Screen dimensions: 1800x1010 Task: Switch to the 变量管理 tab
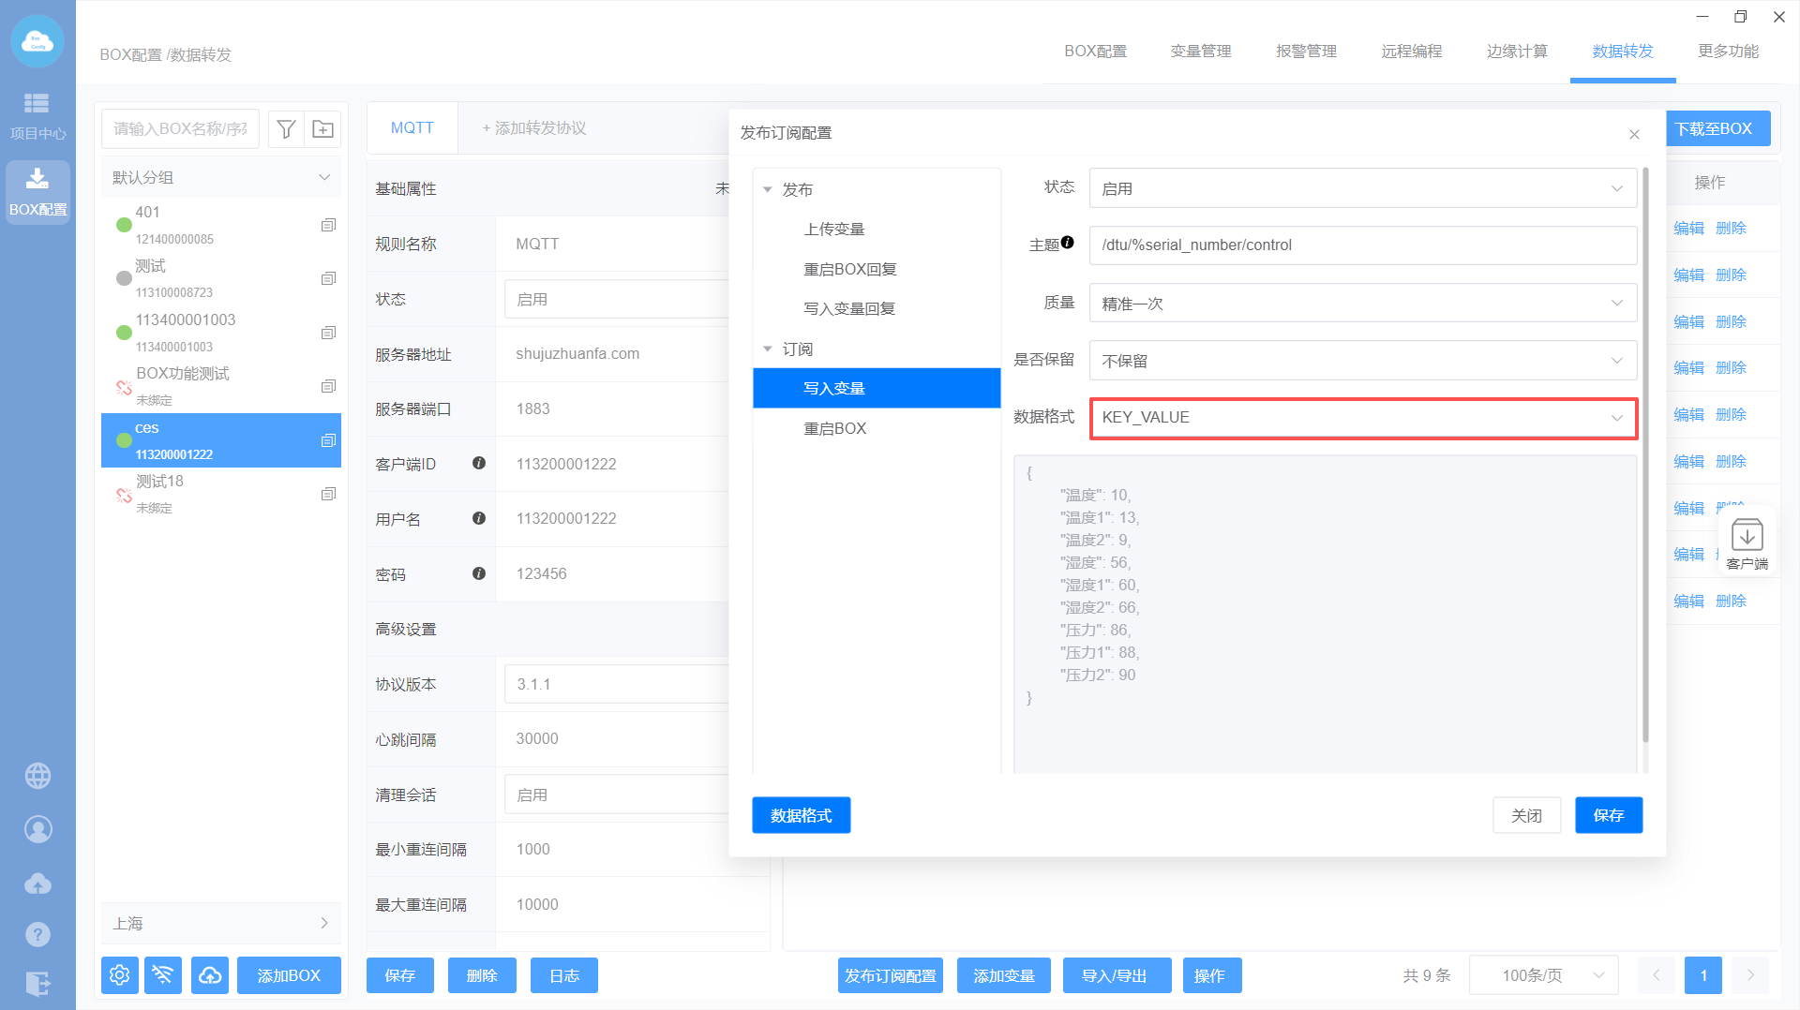[1201, 52]
